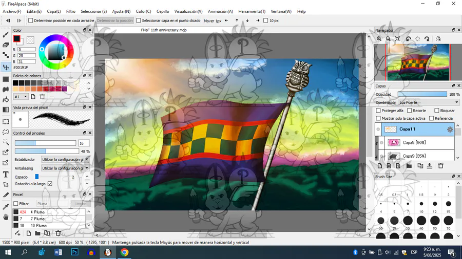Open palette #1 dropdown

[21, 97]
